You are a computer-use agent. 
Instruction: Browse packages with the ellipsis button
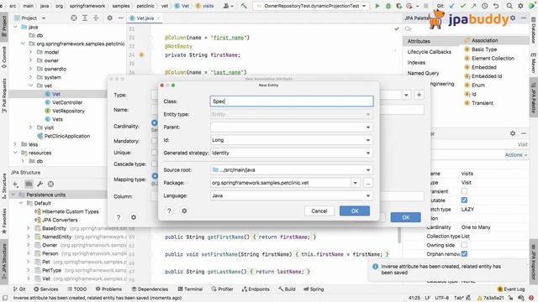tap(368, 183)
